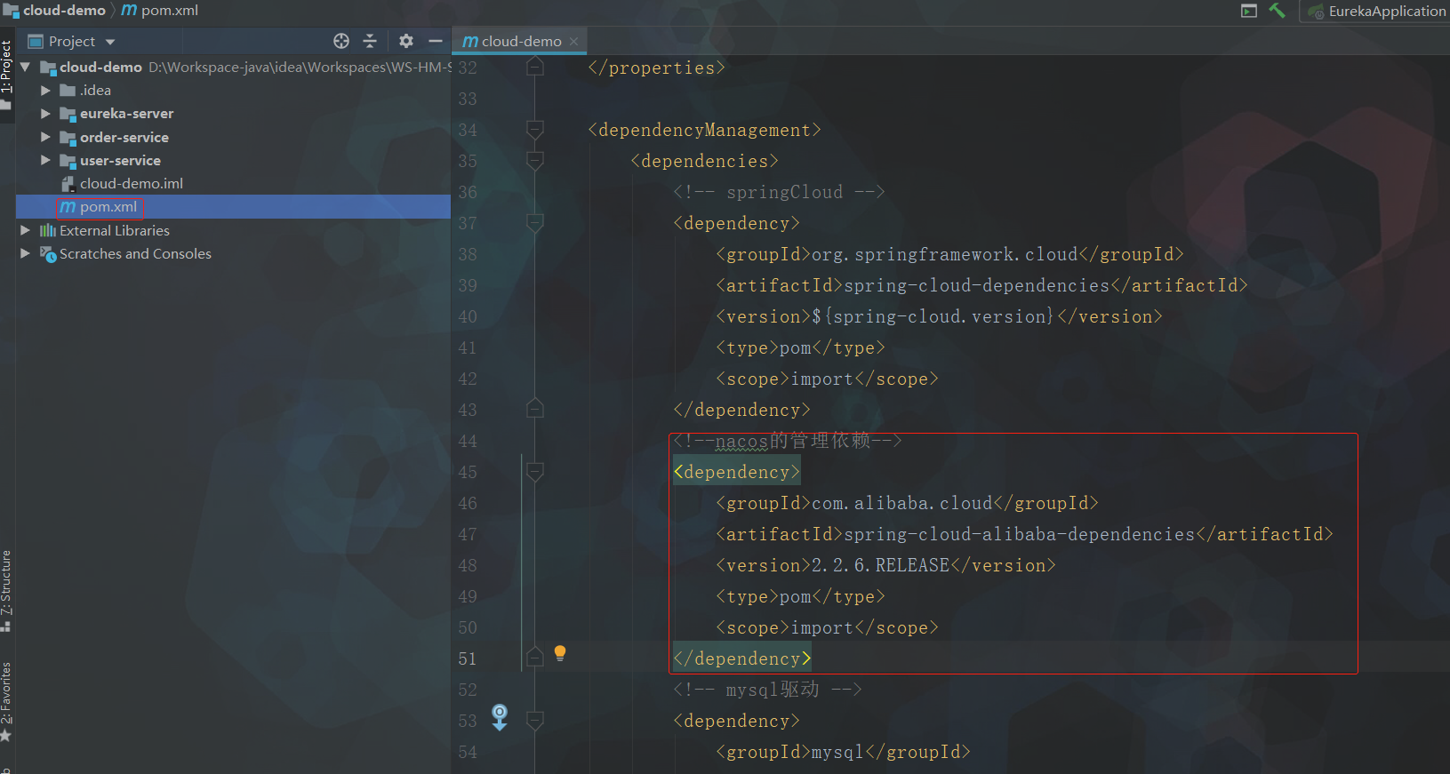Expand the .idea folder node

45,91
